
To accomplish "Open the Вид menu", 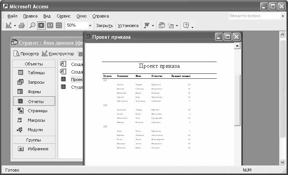I will point(47,16).
